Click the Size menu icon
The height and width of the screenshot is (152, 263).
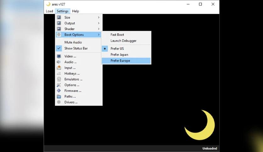[59, 17]
